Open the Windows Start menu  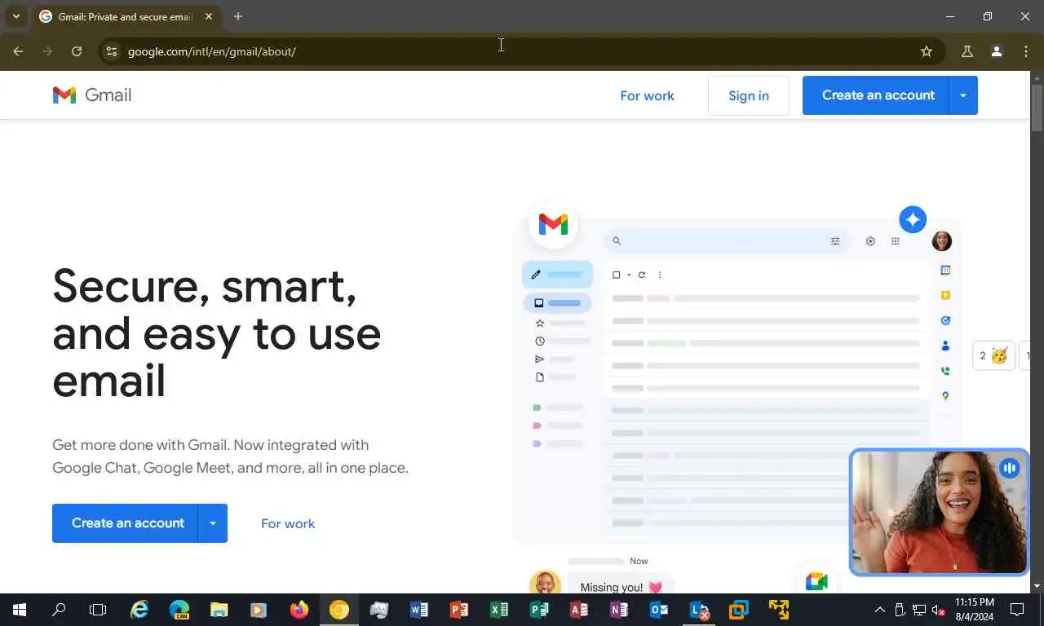20,610
